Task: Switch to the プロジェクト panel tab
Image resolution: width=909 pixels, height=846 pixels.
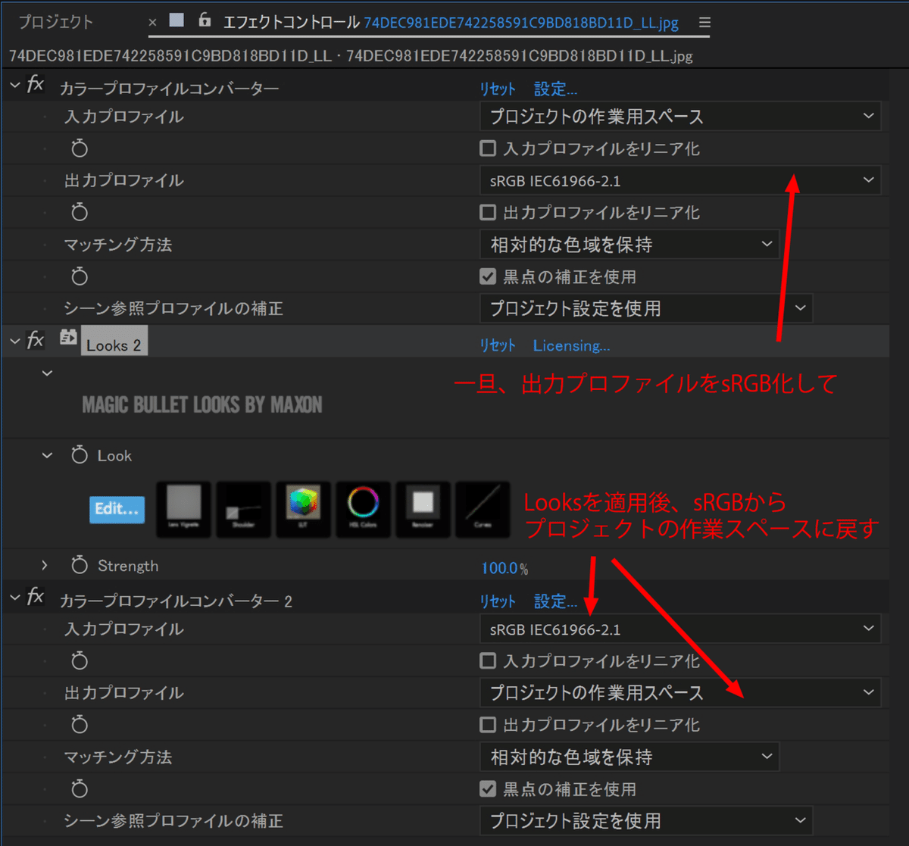Action: (x=56, y=22)
